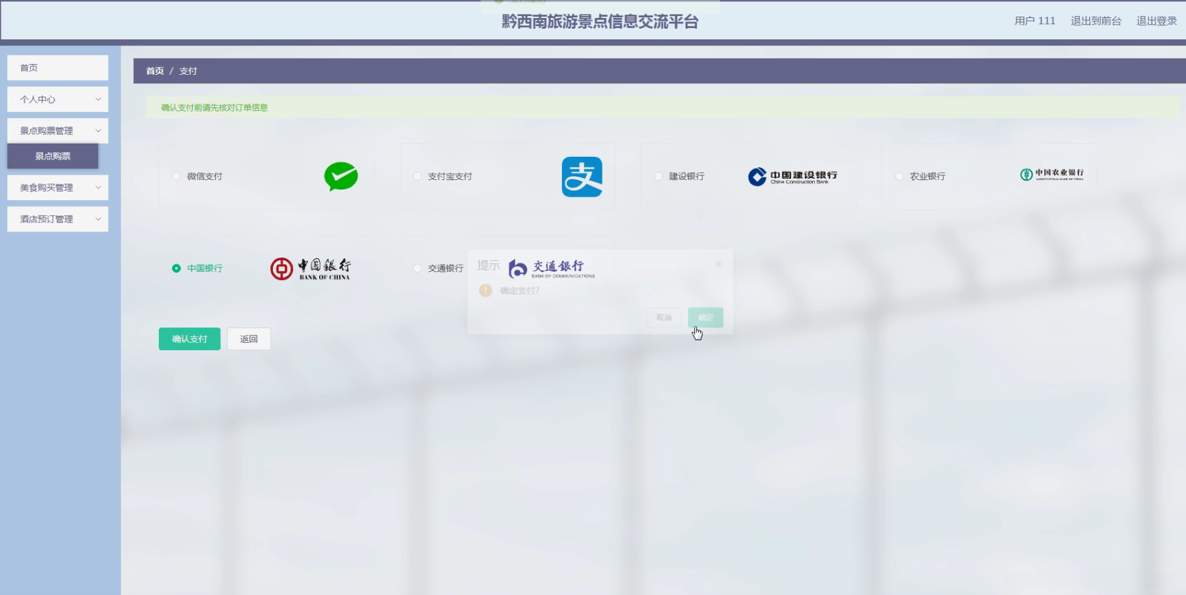1186x595 pixels.
Task: Open the 景点购票 submenu item
Action: [53, 156]
